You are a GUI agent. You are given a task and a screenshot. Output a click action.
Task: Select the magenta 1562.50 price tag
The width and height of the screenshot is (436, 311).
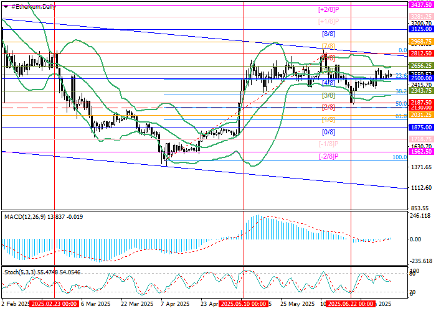click(x=421, y=151)
